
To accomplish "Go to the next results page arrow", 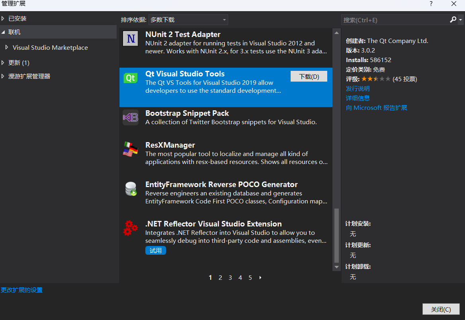I will point(260,277).
